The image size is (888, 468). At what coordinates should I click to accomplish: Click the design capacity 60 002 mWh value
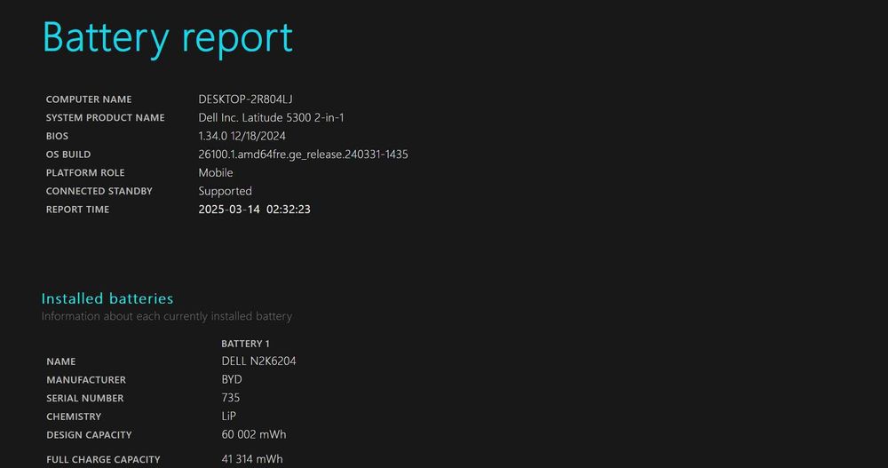(x=254, y=435)
